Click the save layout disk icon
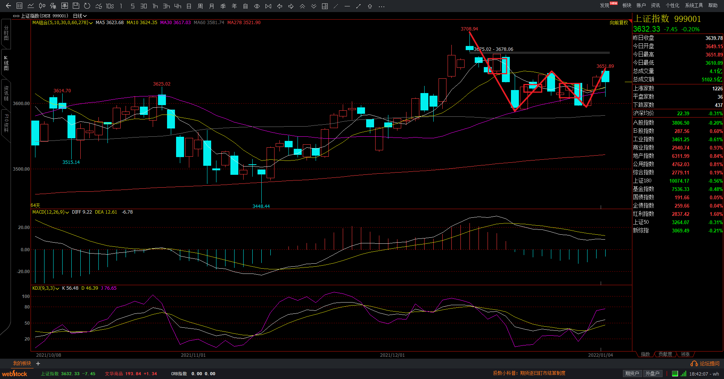The width and height of the screenshot is (724, 379). click(x=76, y=6)
